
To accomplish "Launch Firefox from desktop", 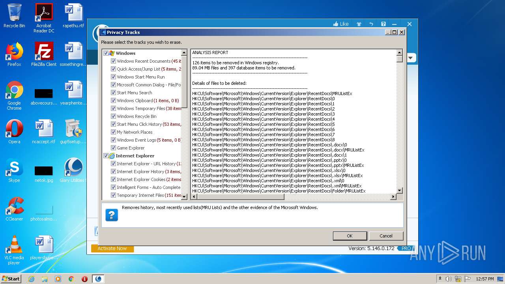I will coord(14,54).
